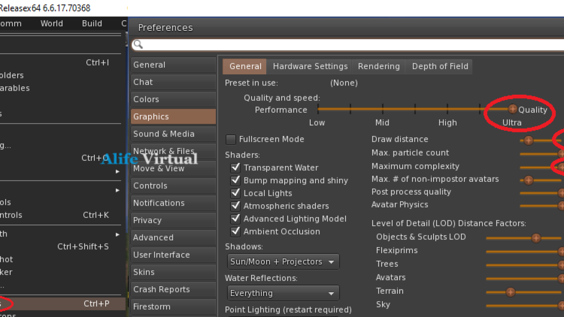Toggle Atmospheric shaders option
Viewport: 564px width, 317px height.
click(x=235, y=206)
